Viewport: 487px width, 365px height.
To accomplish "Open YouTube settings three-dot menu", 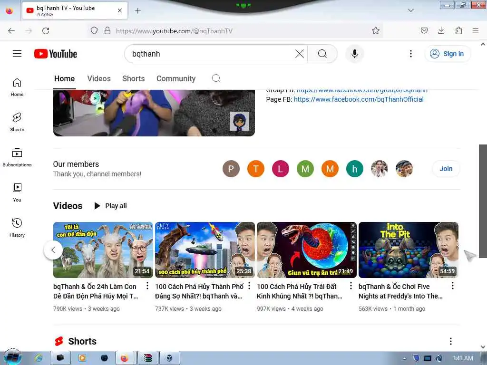I will tap(410, 54).
